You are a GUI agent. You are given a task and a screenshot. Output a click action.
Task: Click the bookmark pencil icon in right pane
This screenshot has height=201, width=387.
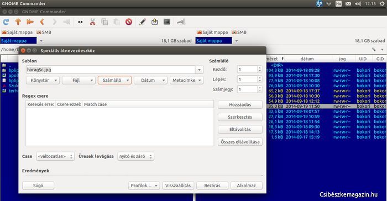(374, 50)
